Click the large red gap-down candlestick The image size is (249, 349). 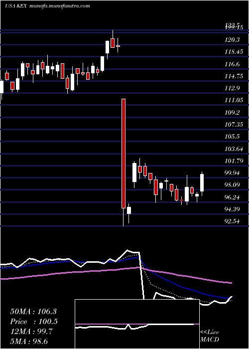[x=124, y=154]
